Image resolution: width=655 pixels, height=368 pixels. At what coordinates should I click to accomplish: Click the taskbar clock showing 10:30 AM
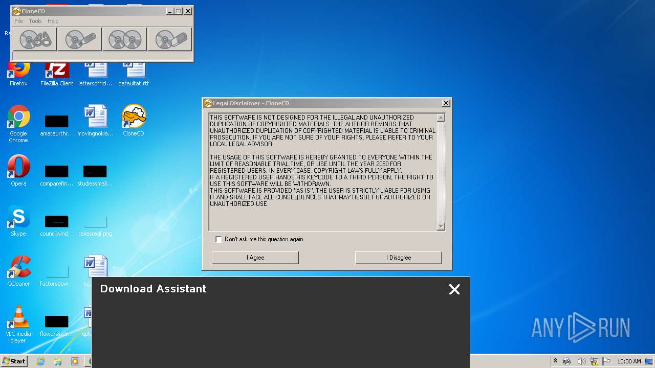[x=629, y=361]
